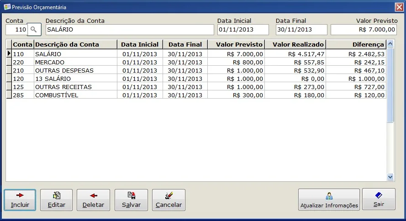Click the Data Inicial date field
This screenshot has width=406, height=221.
point(243,30)
